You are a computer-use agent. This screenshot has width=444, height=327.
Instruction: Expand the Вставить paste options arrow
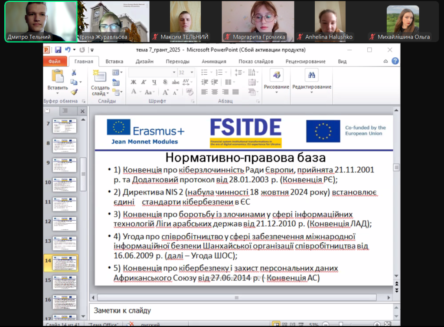click(58, 93)
